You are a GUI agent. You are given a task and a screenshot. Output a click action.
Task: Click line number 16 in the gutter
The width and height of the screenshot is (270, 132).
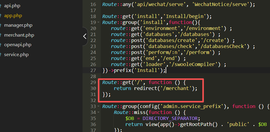tap(93, 4)
